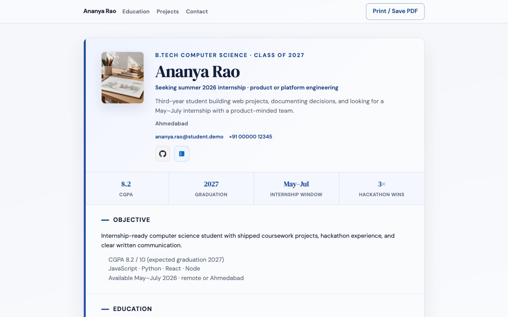This screenshot has height=317, width=508.
Task: Click the JavaScript · Python · React · Node line
Action: tap(154, 268)
